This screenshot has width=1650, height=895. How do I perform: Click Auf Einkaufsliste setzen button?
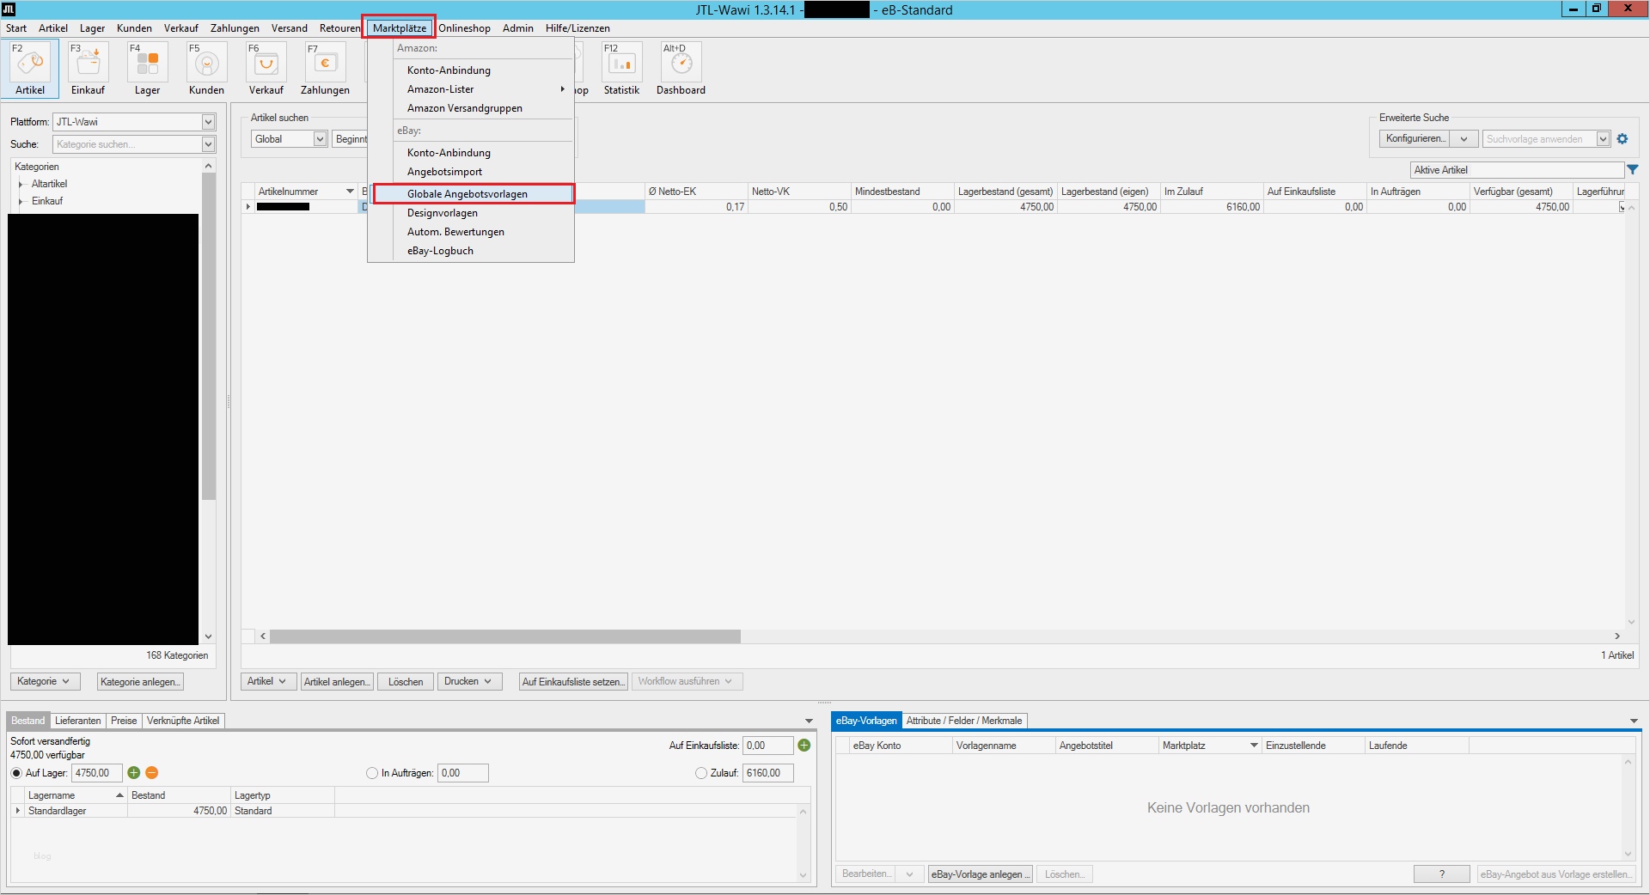pyautogui.click(x=573, y=682)
